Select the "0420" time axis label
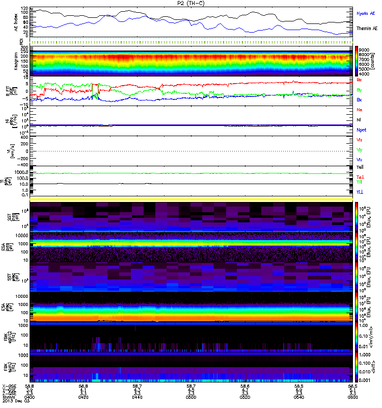Image resolution: width=382 pixels, height=408 pixels. point(83,397)
